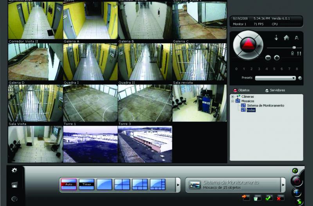The height and width of the screenshot is (206, 313).
Task: Click the green refresh circular button
Action: tap(295, 171)
